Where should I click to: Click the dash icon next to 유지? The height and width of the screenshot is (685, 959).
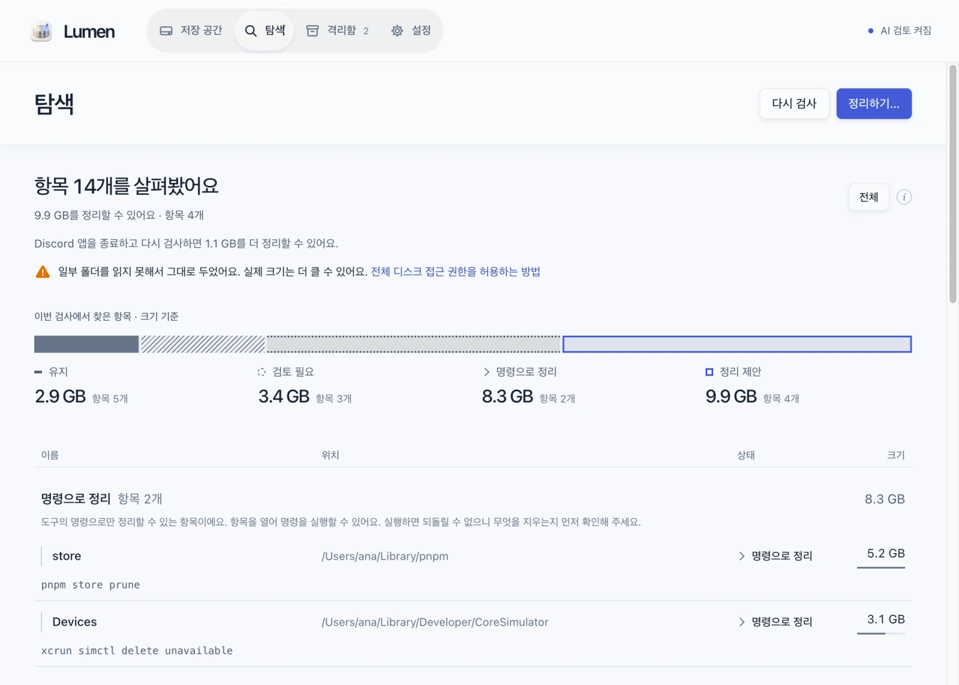click(38, 372)
